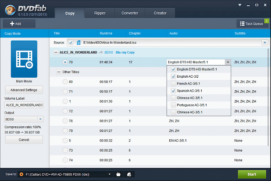Click runtime 00:58:17 of title 80

tap(106, 82)
